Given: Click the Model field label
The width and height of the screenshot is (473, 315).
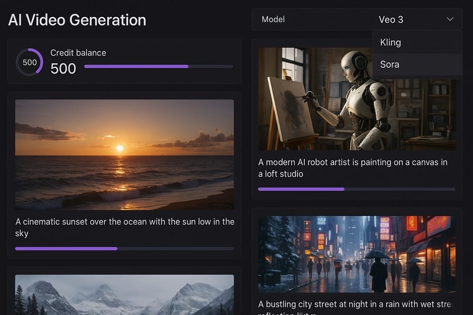Looking at the screenshot, I should pyautogui.click(x=273, y=19).
